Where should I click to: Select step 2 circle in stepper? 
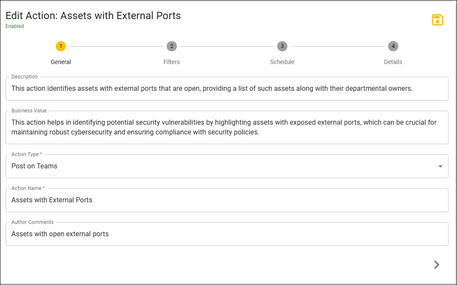point(172,46)
